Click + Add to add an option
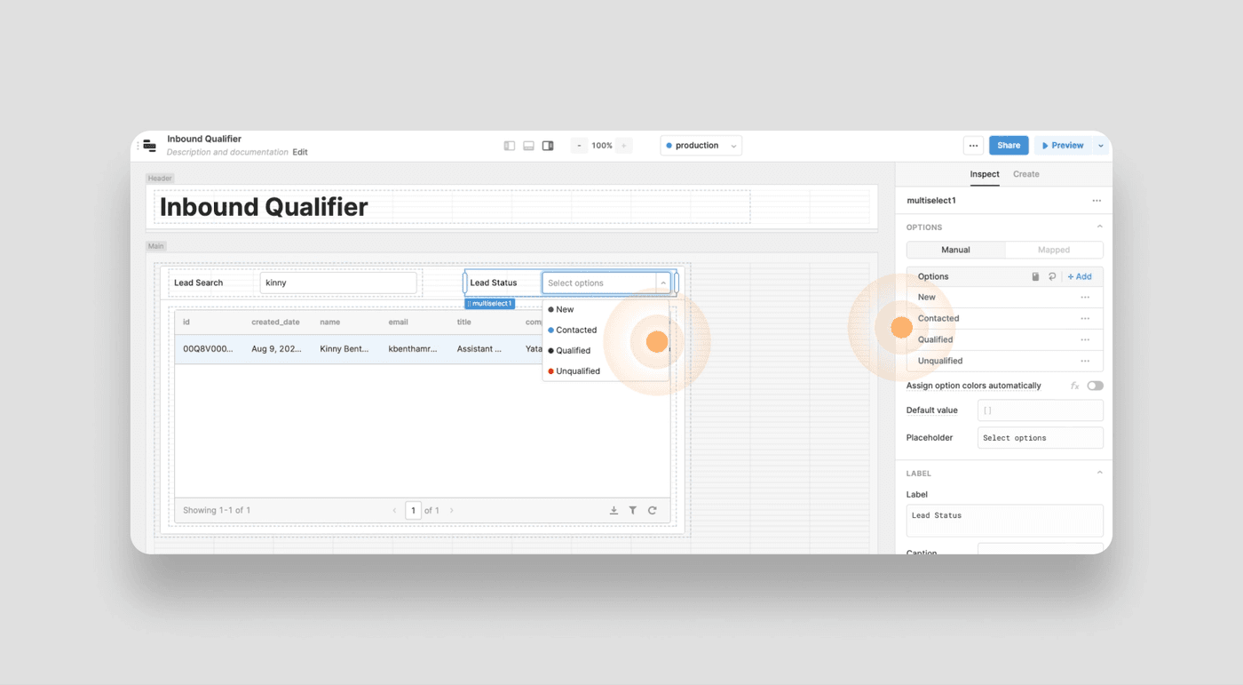The image size is (1243, 685). 1080,276
